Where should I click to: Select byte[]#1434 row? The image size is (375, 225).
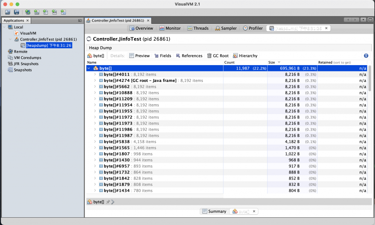[227, 191]
